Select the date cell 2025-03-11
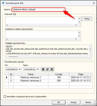 [x=81, y=77]
